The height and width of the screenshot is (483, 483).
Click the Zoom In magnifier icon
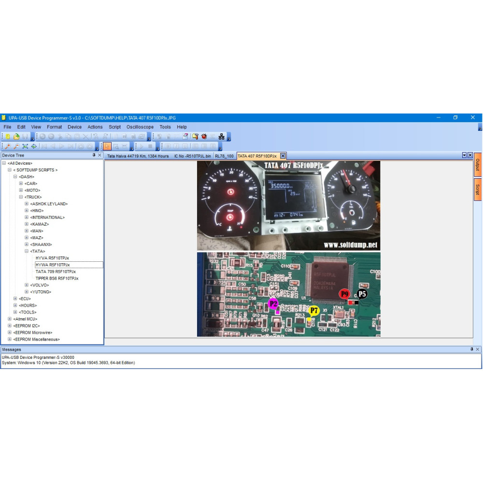(x=8, y=146)
